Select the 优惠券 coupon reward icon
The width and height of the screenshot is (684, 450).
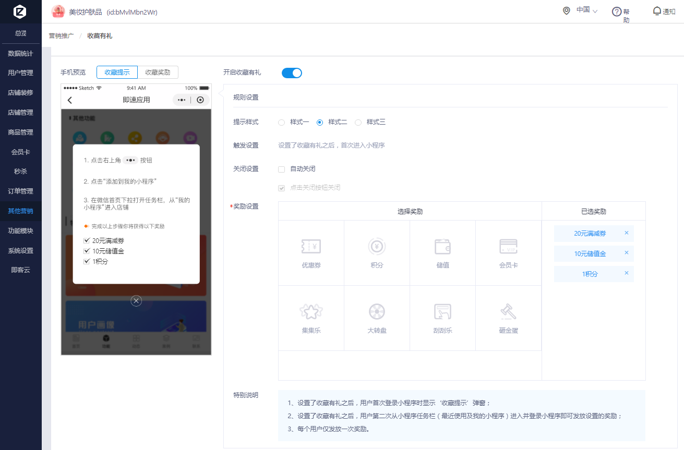coord(311,246)
